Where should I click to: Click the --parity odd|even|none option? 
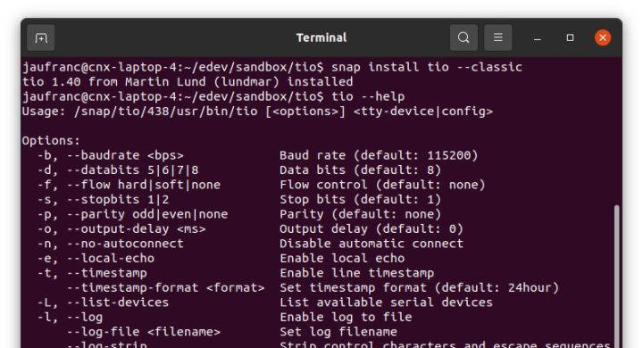147,214
